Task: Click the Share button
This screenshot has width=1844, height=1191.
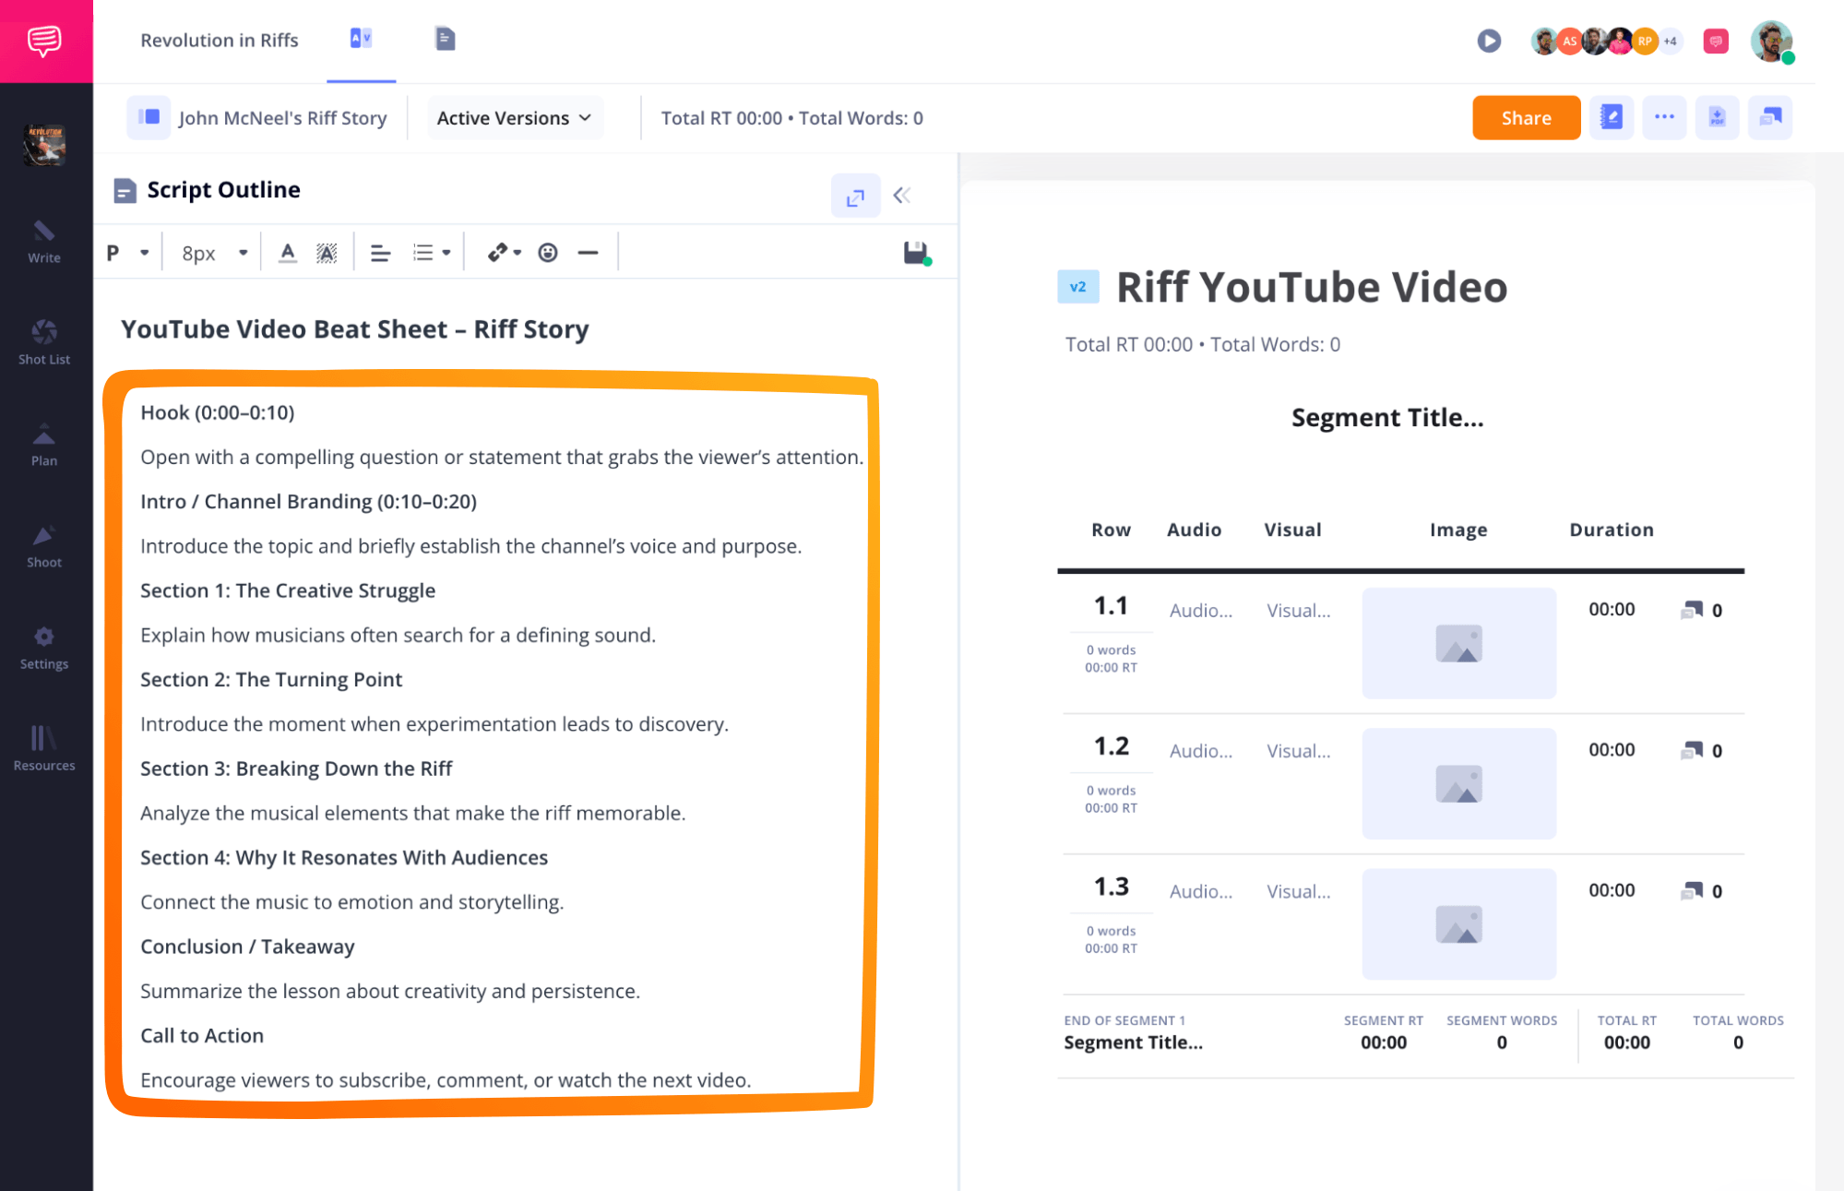Action: [x=1525, y=117]
